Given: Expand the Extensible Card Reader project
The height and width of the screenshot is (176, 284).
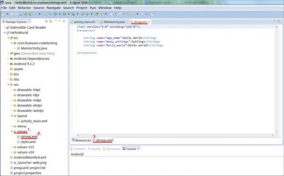Looking at the screenshot, I should tap(4, 28).
